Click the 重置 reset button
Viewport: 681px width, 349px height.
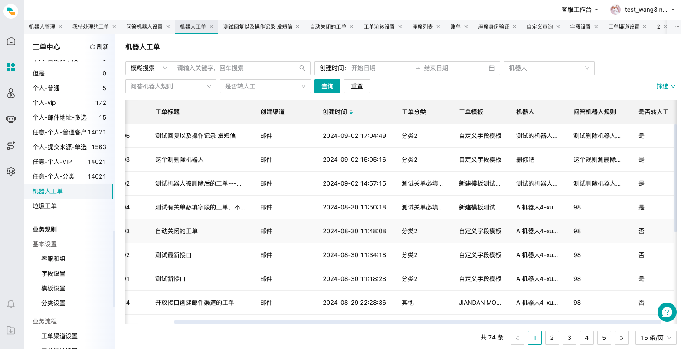tap(357, 86)
